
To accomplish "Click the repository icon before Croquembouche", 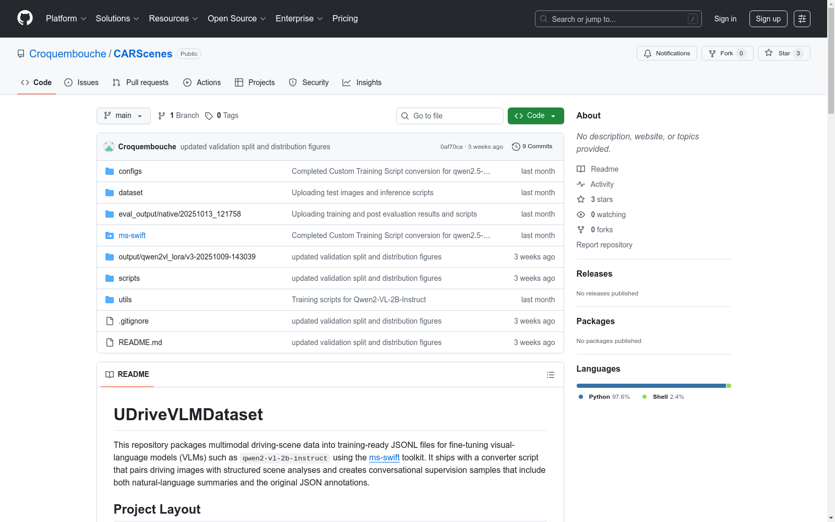I will click(x=21, y=54).
